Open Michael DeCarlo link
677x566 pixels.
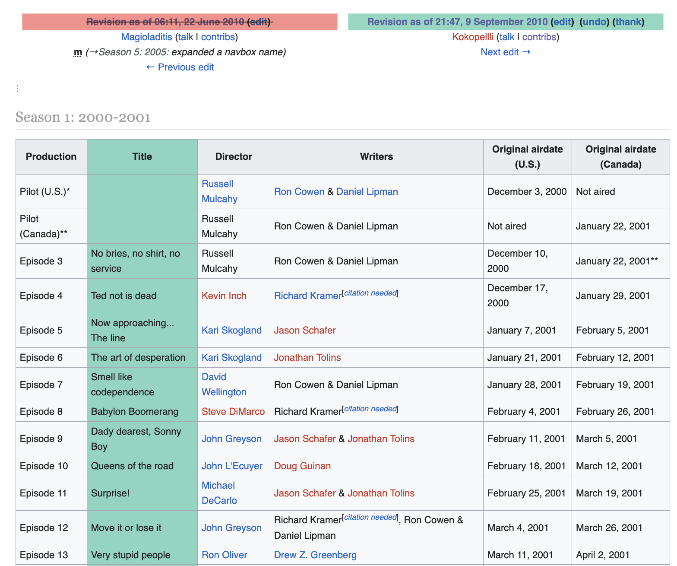point(219,493)
